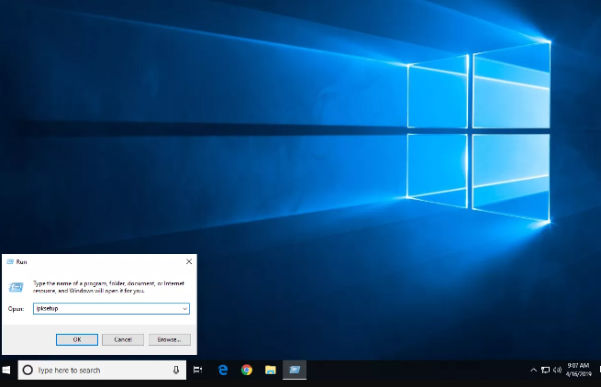Activate the Type here to search box
601x387 pixels.
coord(102,370)
